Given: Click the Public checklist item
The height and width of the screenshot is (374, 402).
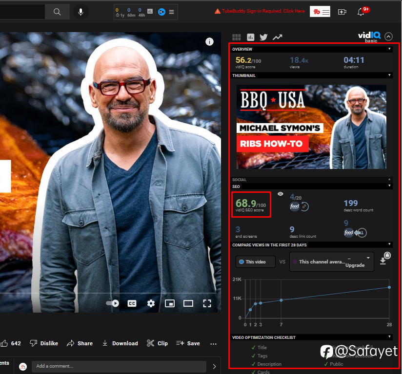Looking at the screenshot, I should [x=334, y=364].
